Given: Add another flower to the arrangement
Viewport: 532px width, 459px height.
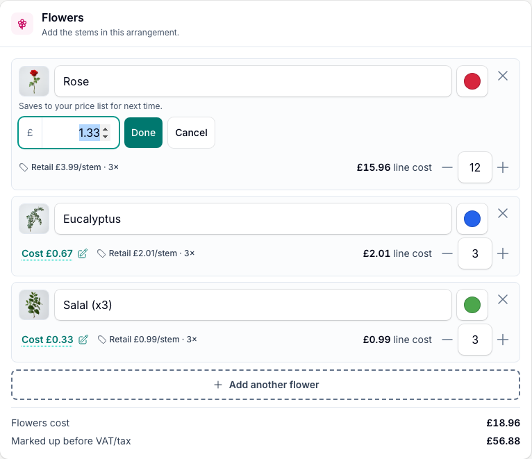Looking at the screenshot, I should click(x=266, y=385).
